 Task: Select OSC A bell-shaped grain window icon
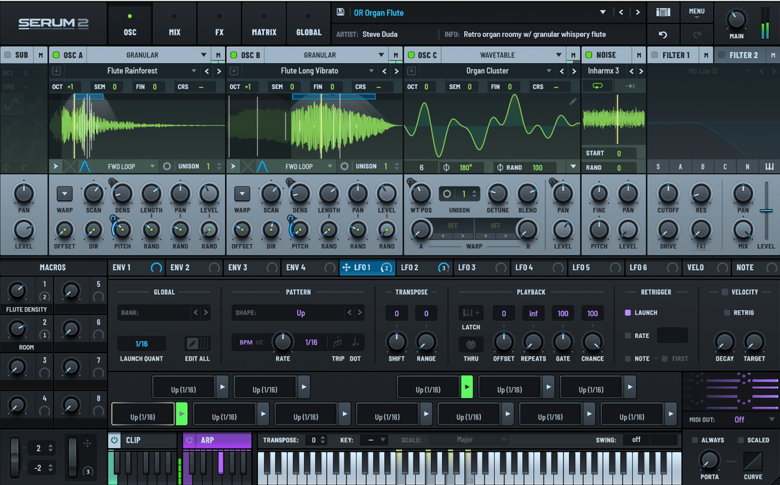pos(85,167)
